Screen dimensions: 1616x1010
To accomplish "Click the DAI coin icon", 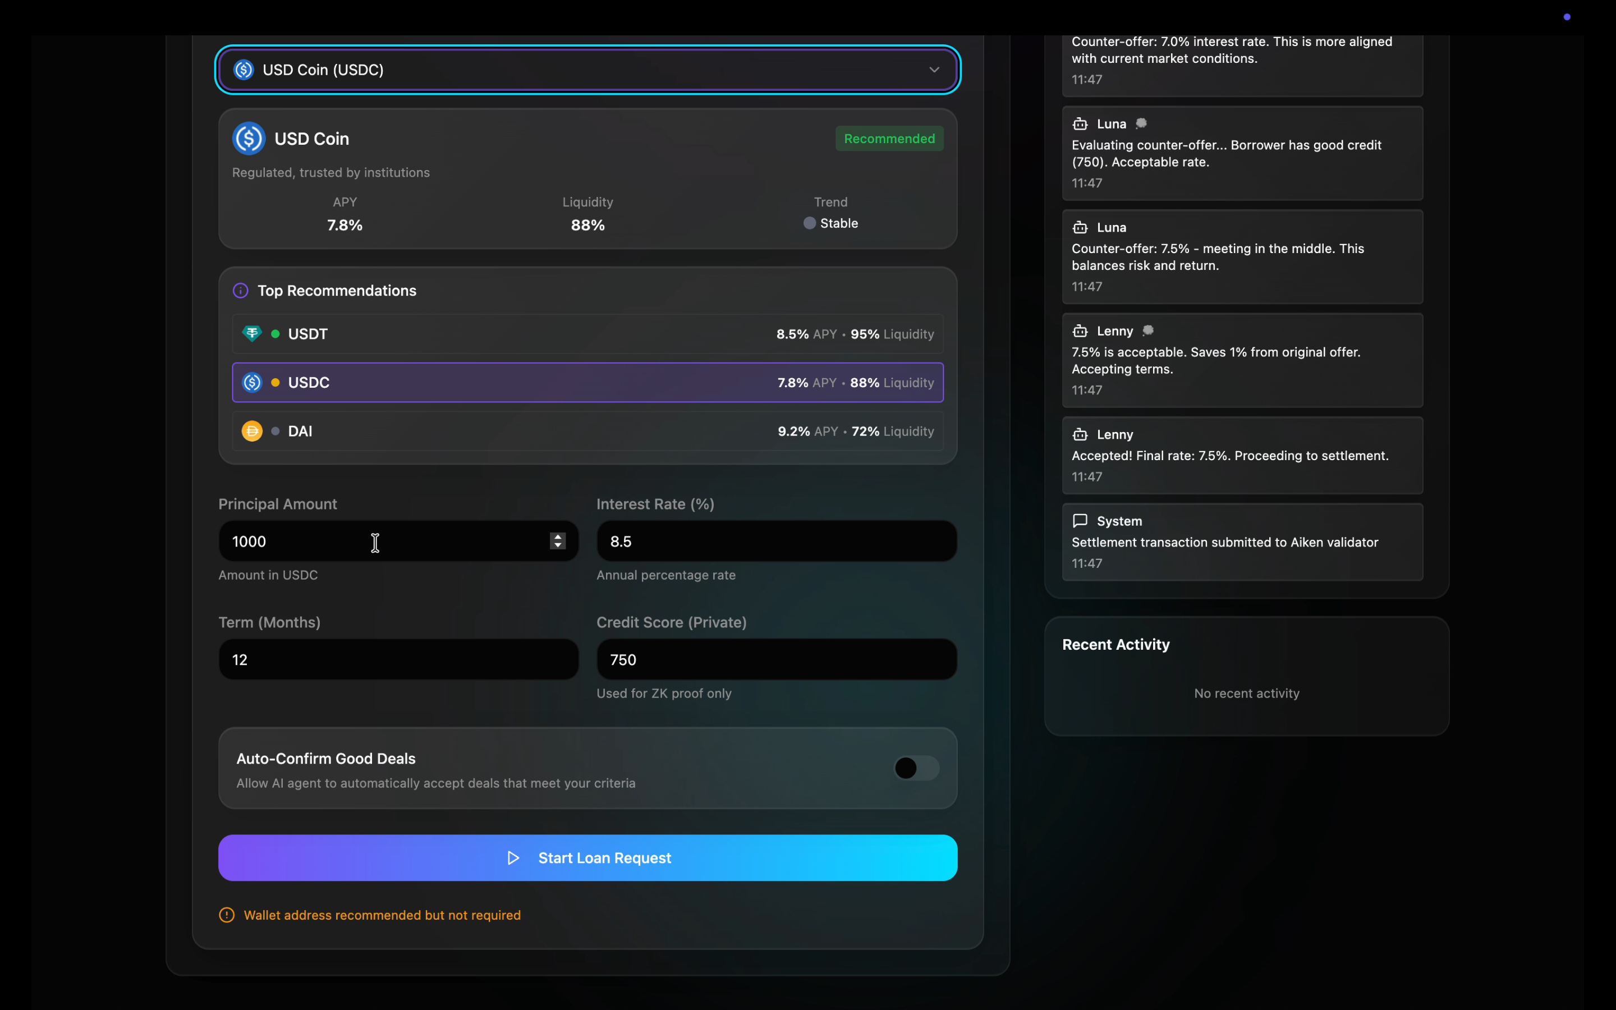I will (x=252, y=431).
